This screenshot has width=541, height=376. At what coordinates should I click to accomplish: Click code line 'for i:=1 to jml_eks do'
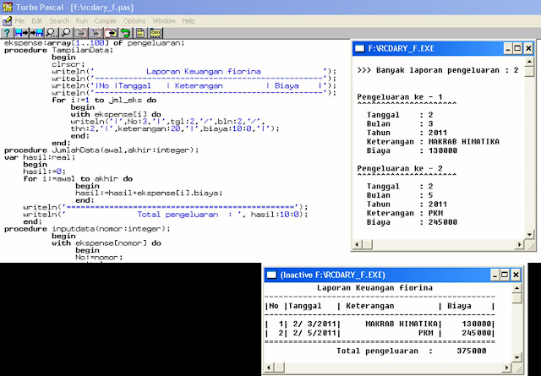pyautogui.click(x=104, y=100)
